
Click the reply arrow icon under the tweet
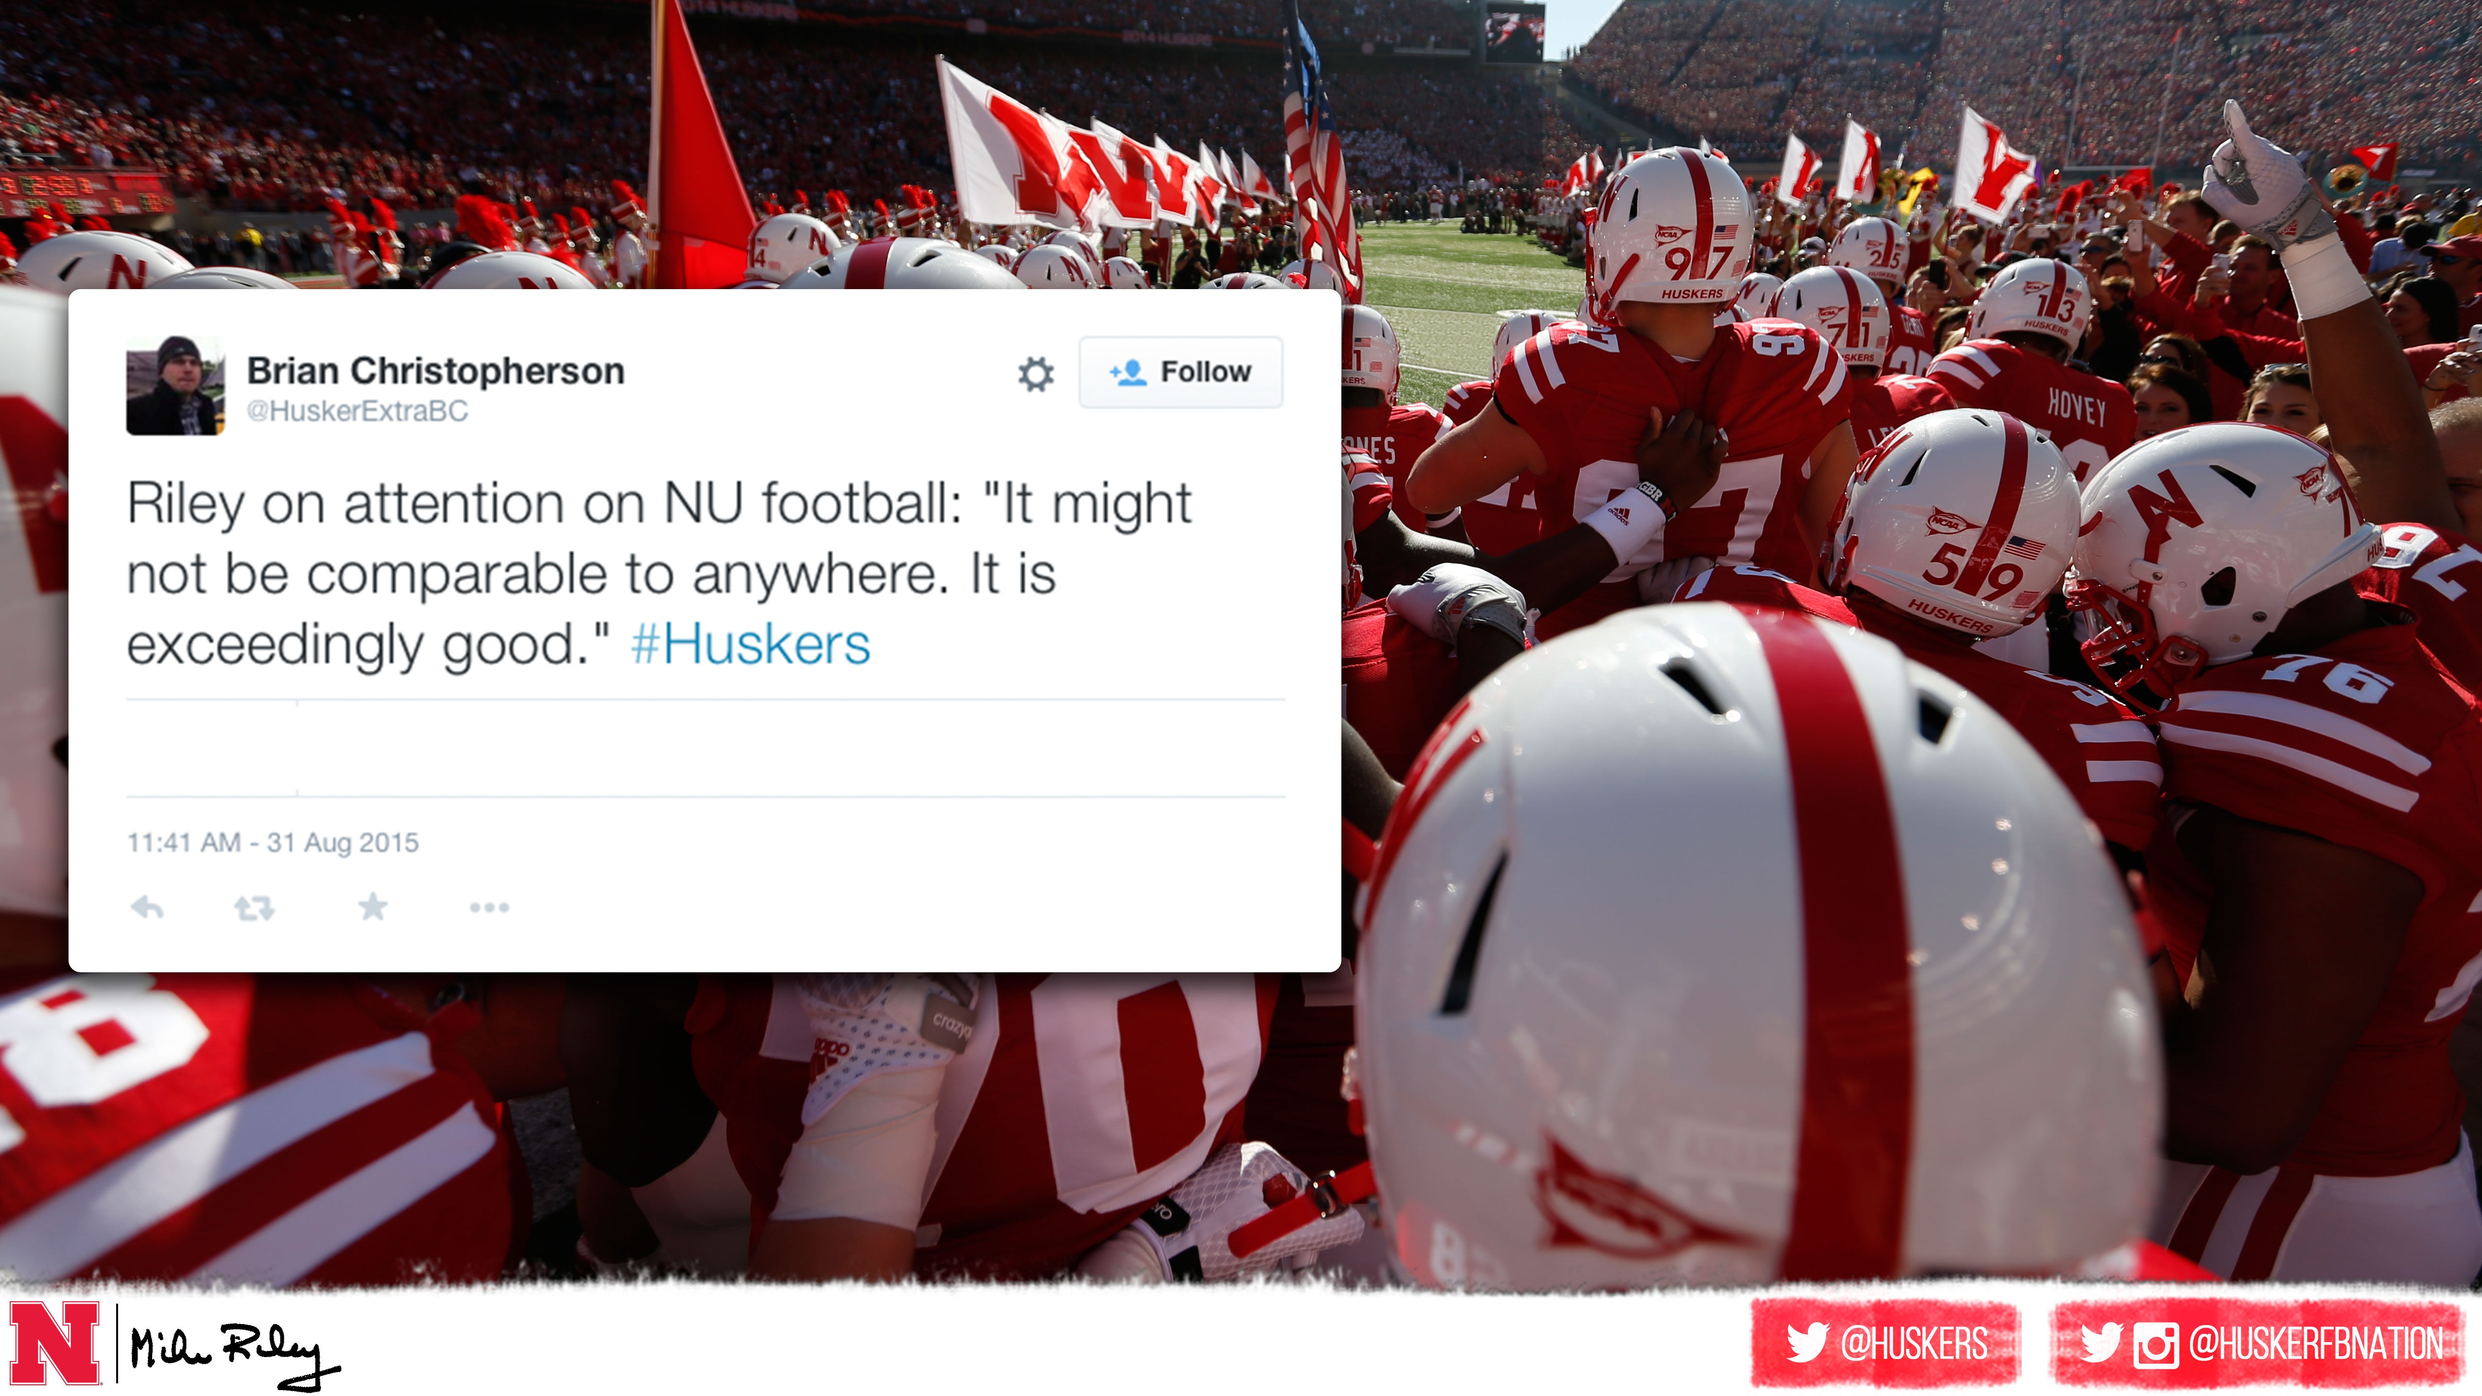(147, 907)
